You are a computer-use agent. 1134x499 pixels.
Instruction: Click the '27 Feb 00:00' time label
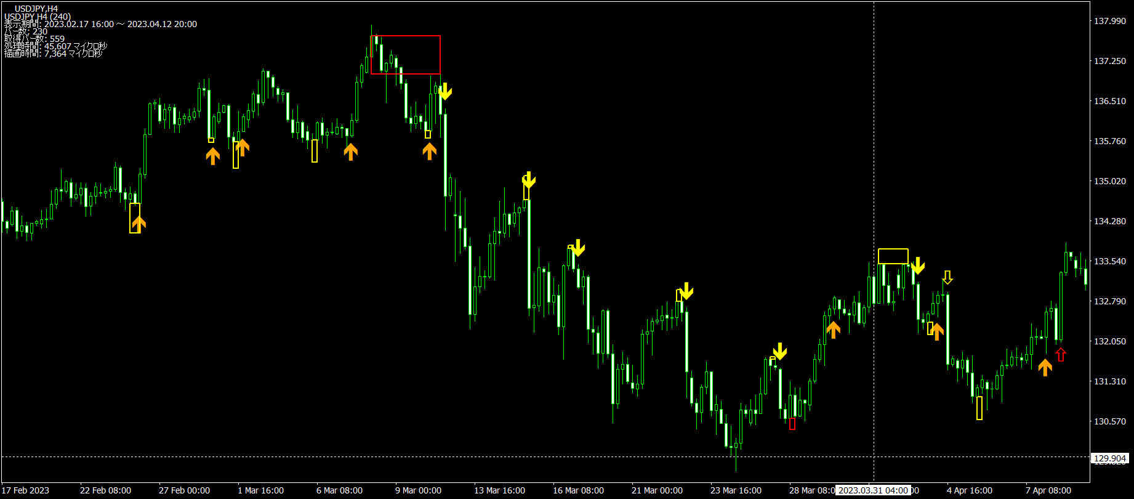coord(184,490)
